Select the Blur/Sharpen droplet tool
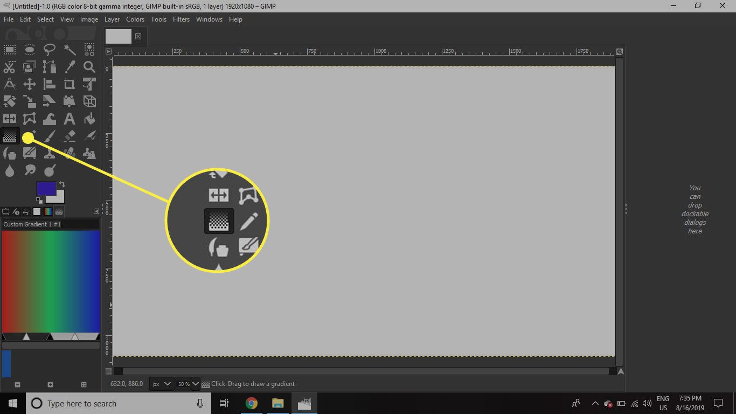Screen dimensions: 736x414 point(10,171)
